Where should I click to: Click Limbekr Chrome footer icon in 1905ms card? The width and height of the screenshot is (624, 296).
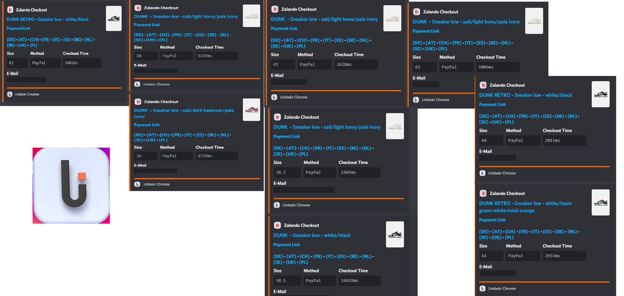pyautogui.click(x=277, y=205)
